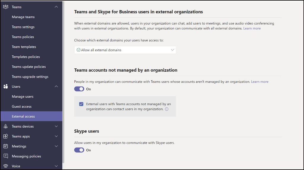Click the Teams apps icon
Image resolution: width=304 pixels, height=170 pixels.
click(x=5, y=136)
